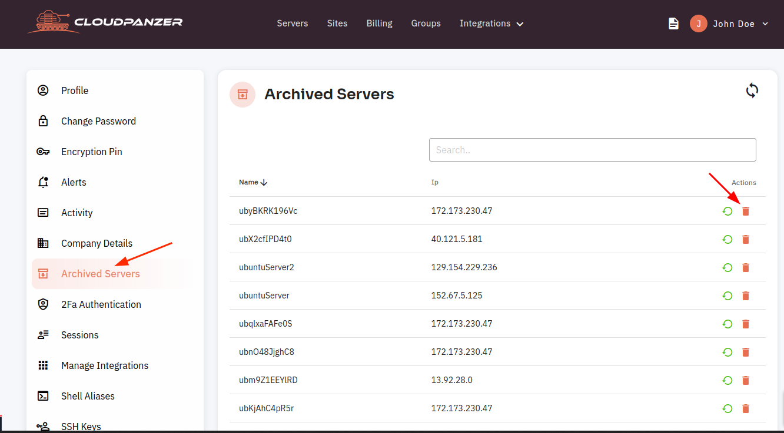Viewport: 784px width, 433px height.
Task: Click the Profile person icon
Action: point(43,90)
